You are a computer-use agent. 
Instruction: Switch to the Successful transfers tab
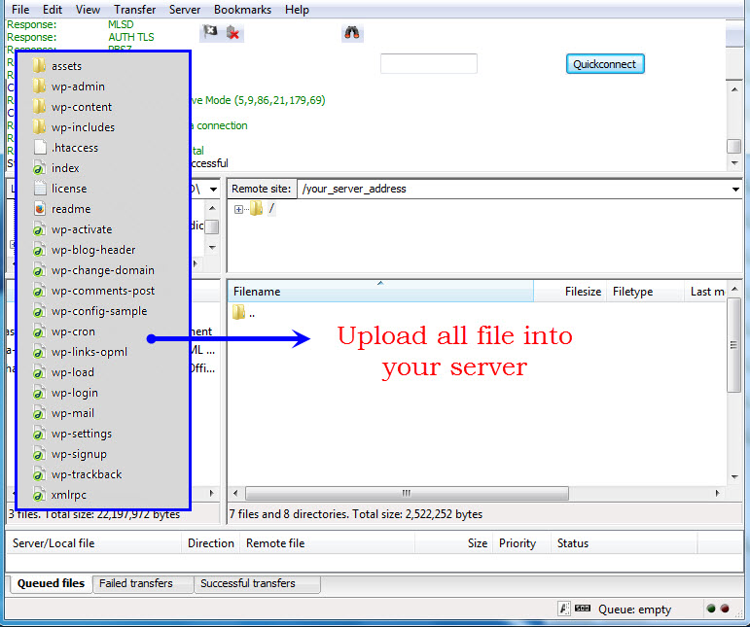tap(247, 584)
